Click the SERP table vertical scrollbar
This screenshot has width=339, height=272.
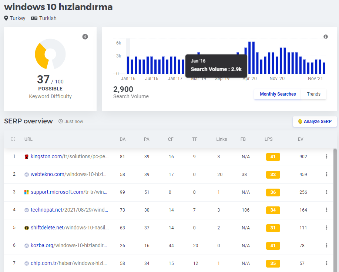[x=335, y=210]
